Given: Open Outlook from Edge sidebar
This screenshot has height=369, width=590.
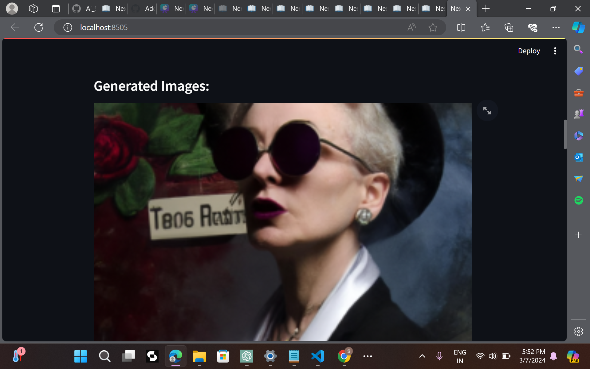Looking at the screenshot, I should (578, 157).
